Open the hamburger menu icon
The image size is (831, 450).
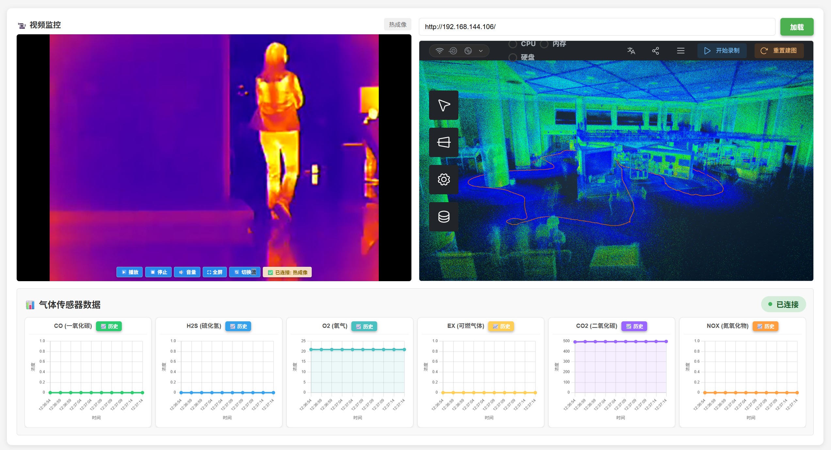680,51
